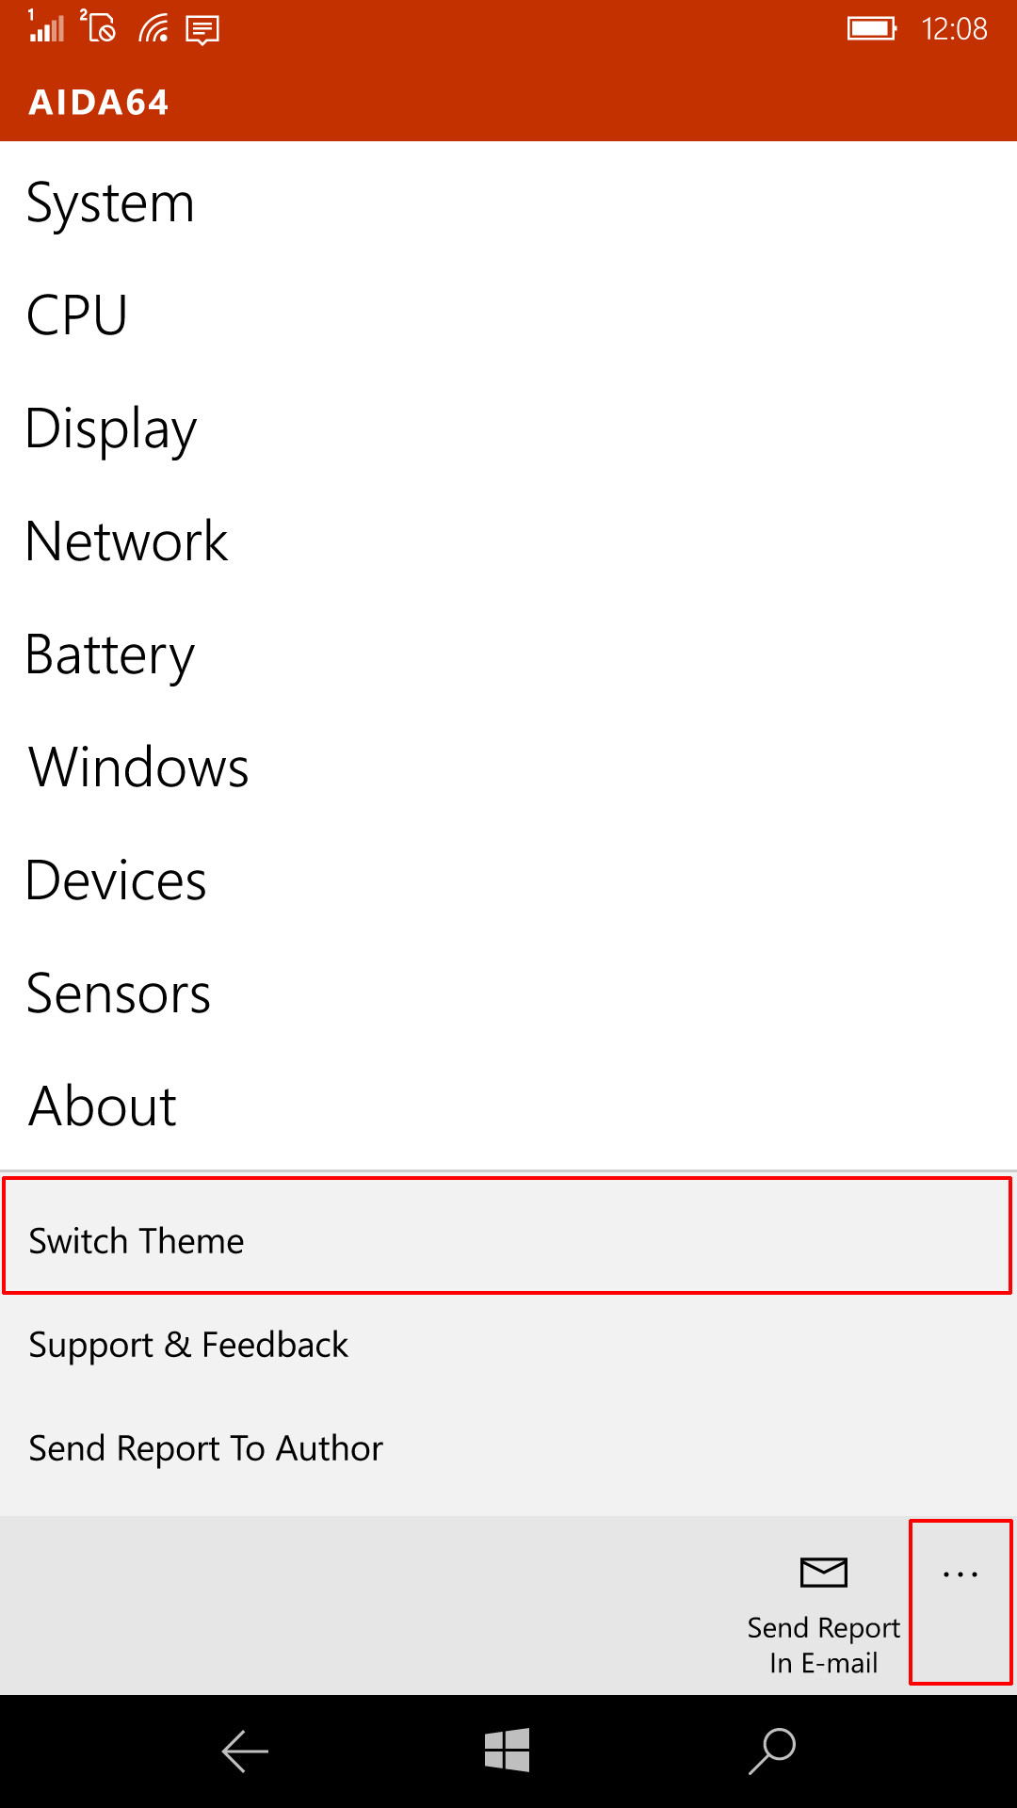Open search using the magnifier icon

pos(772,1750)
